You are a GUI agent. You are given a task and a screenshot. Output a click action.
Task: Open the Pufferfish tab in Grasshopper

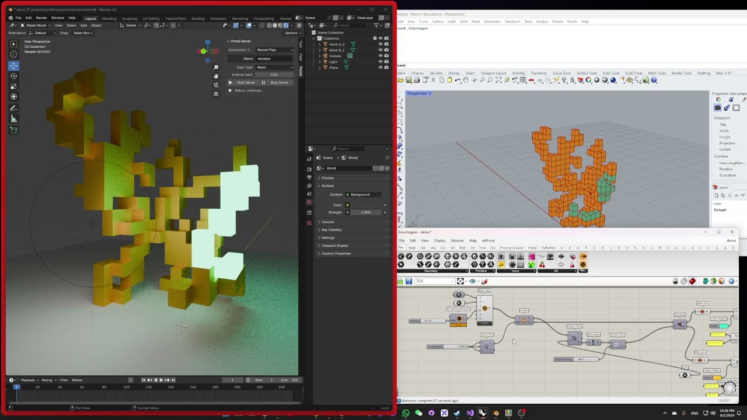pyautogui.click(x=548, y=248)
